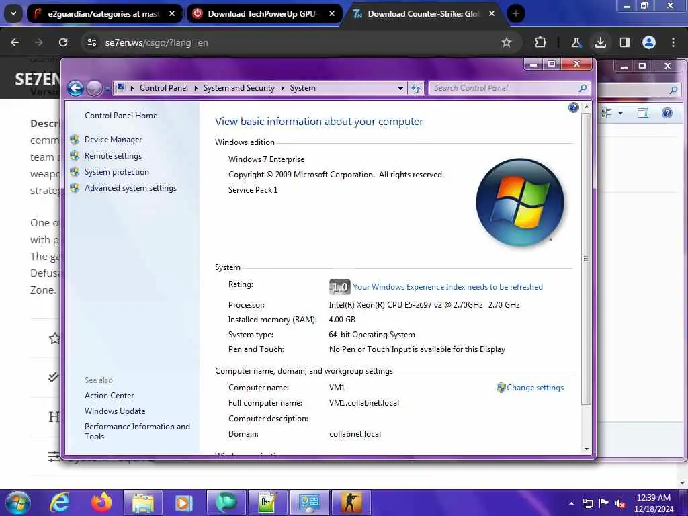Launch Firefox from the taskbar
The image size is (688, 516).
click(101, 503)
